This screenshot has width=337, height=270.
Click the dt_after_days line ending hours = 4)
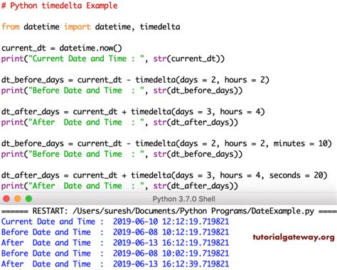[x=133, y=112]
